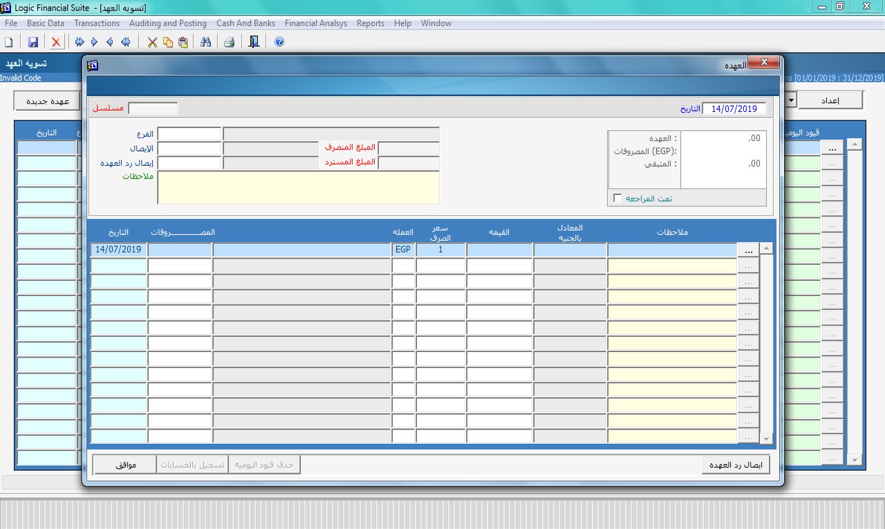This screenshot has width=885, height=529.
Task: Click the ايصال رد العهده button
Action: point(735,465)
